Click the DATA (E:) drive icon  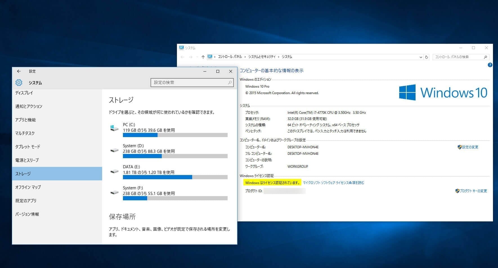[x=114, y=171]
